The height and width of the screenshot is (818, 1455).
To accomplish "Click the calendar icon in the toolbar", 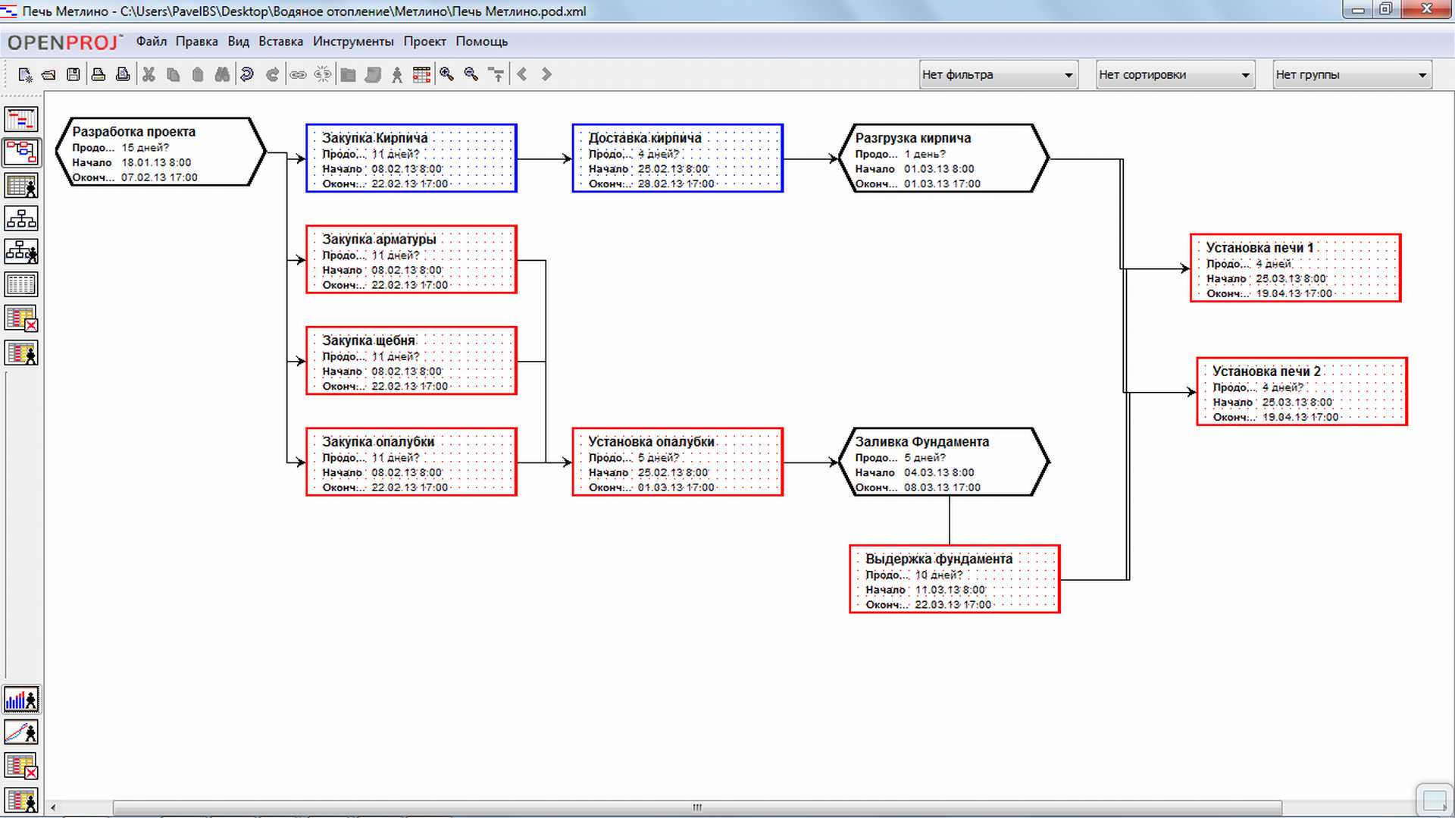I will [421, 74].
